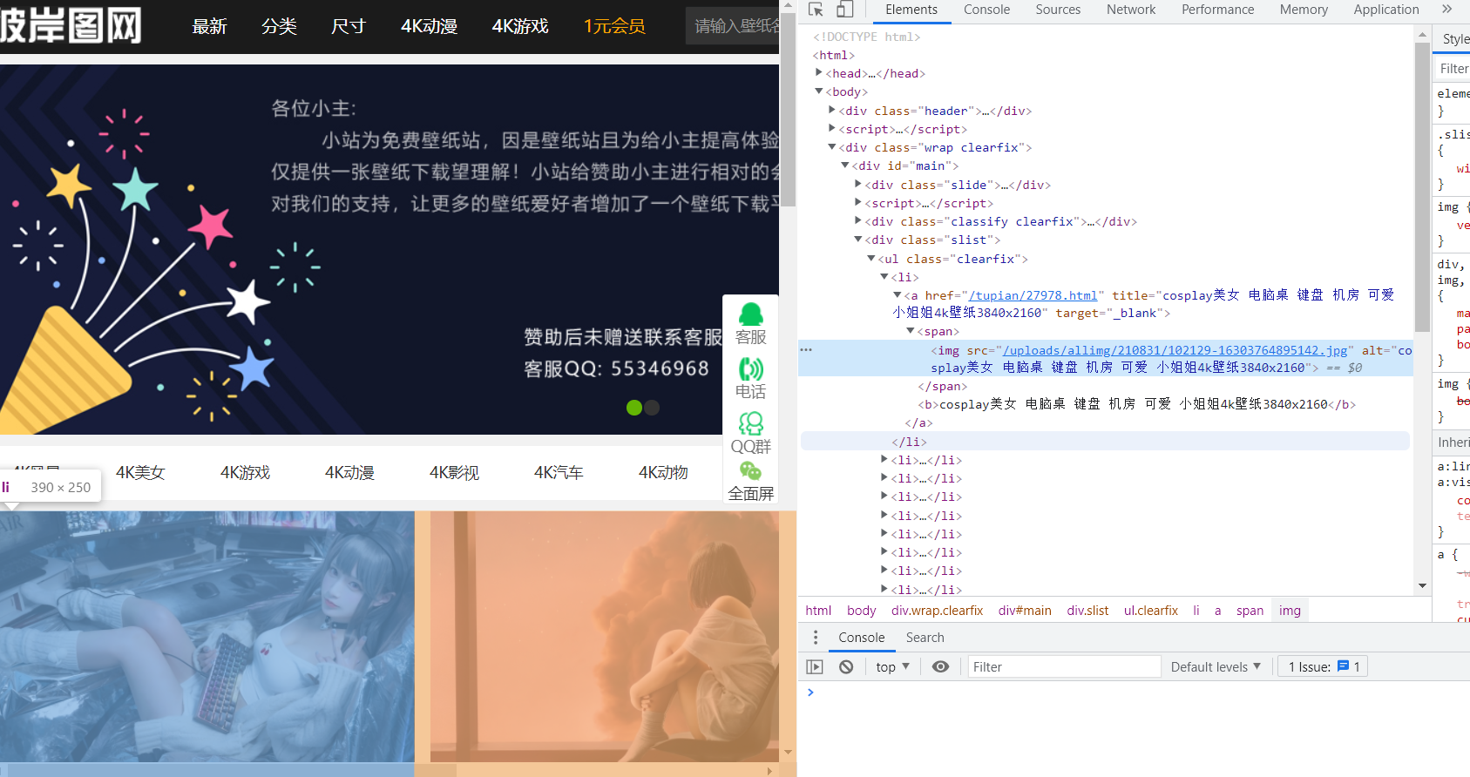
Task: Open the 1元会员 membership link
Action: pos(614,26)
